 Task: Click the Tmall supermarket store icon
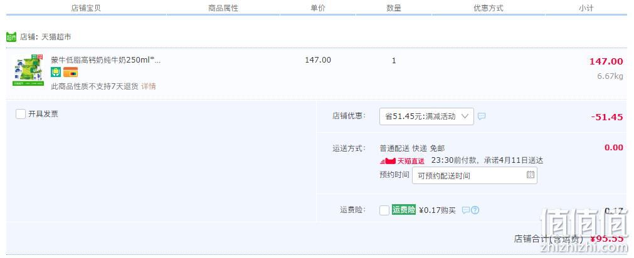point(11,37)
